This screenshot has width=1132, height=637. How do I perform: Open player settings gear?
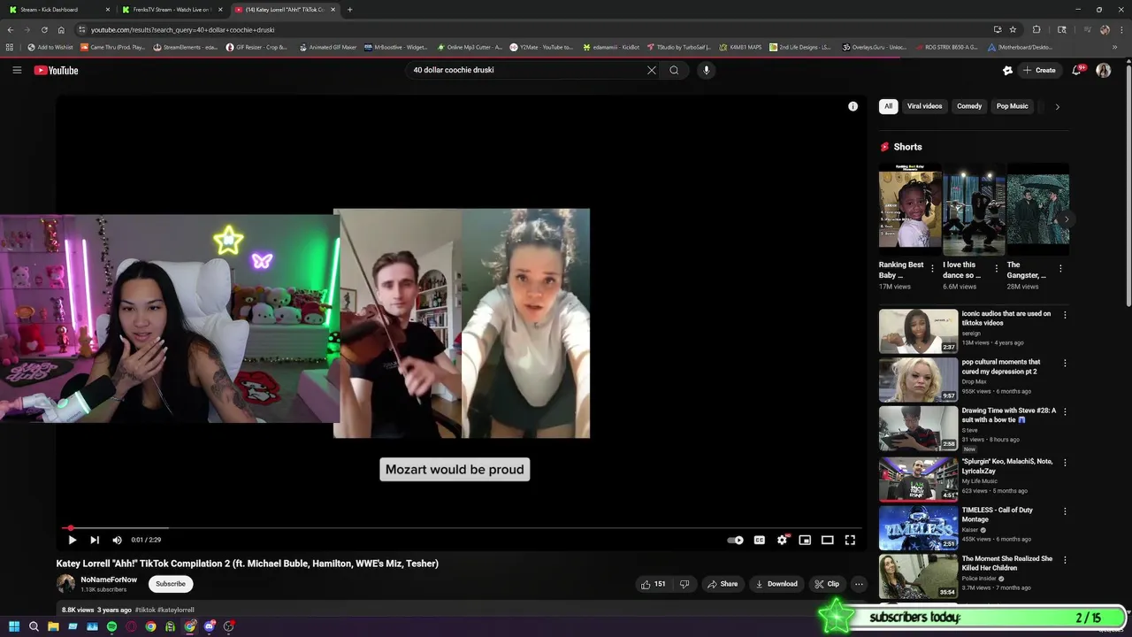pyautogui.click(x=782, y=540)
